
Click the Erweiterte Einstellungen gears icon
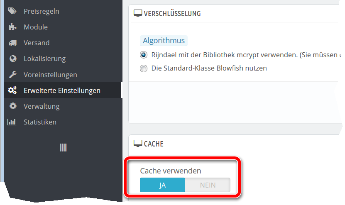[12, 90]
